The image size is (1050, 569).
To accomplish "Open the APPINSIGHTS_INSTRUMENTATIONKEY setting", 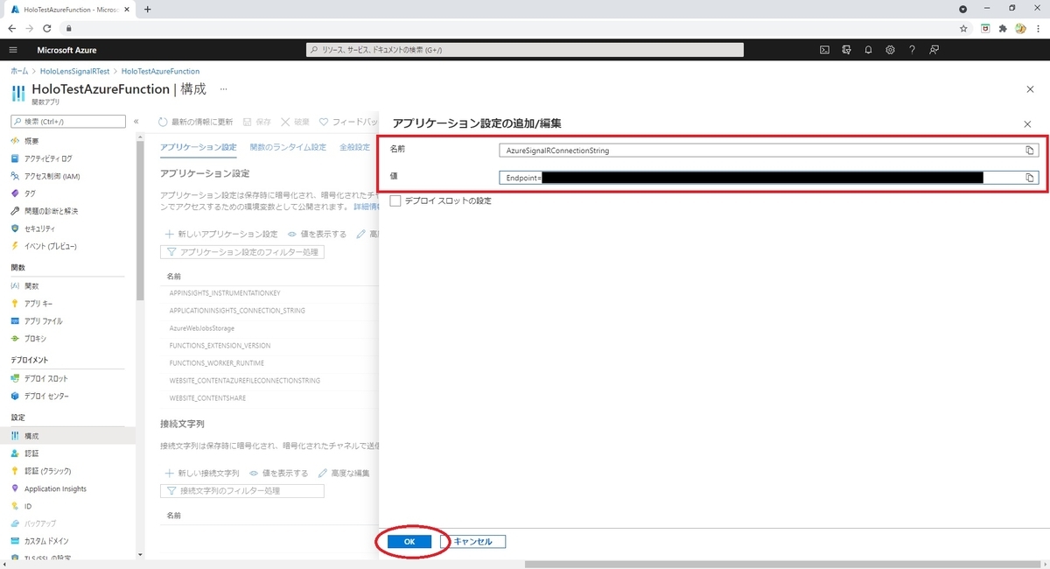I will click(x=225, y=292).
